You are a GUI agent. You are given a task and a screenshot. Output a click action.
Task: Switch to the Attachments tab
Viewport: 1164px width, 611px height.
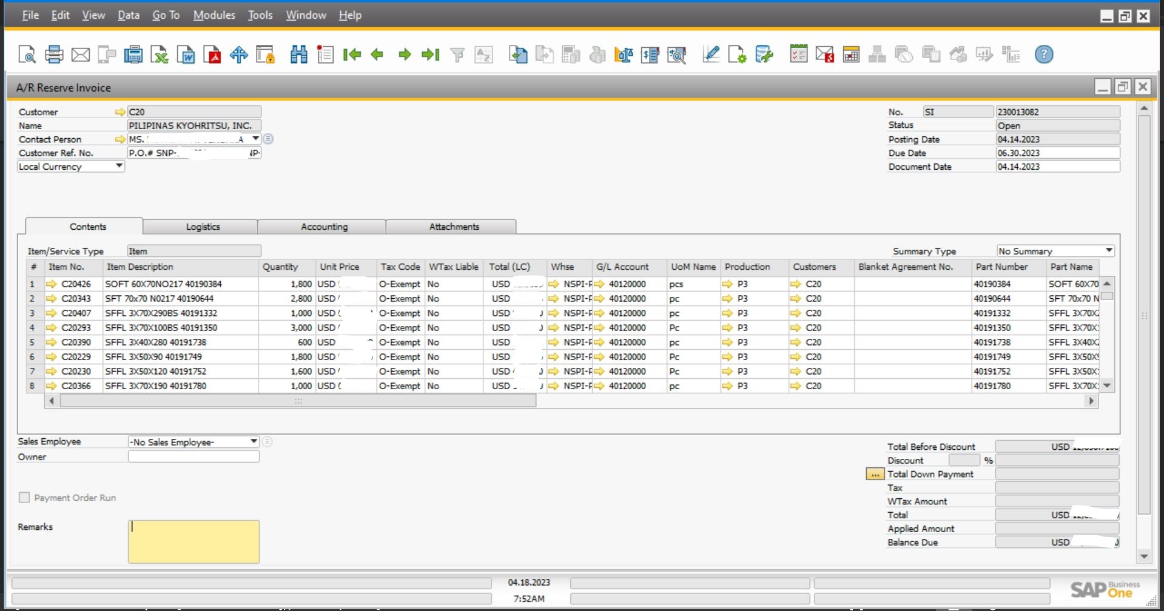(x=451, y=227)
